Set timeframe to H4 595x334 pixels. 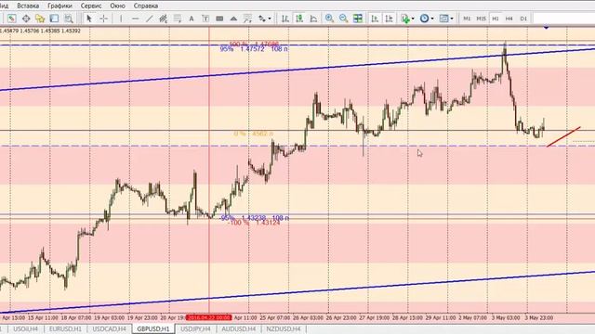tap(509, 19)
